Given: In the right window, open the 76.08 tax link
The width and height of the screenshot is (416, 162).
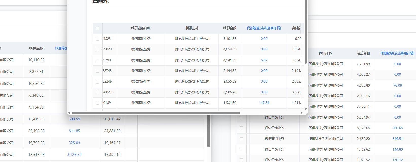Looking at the screenshot, I should 398,85.
